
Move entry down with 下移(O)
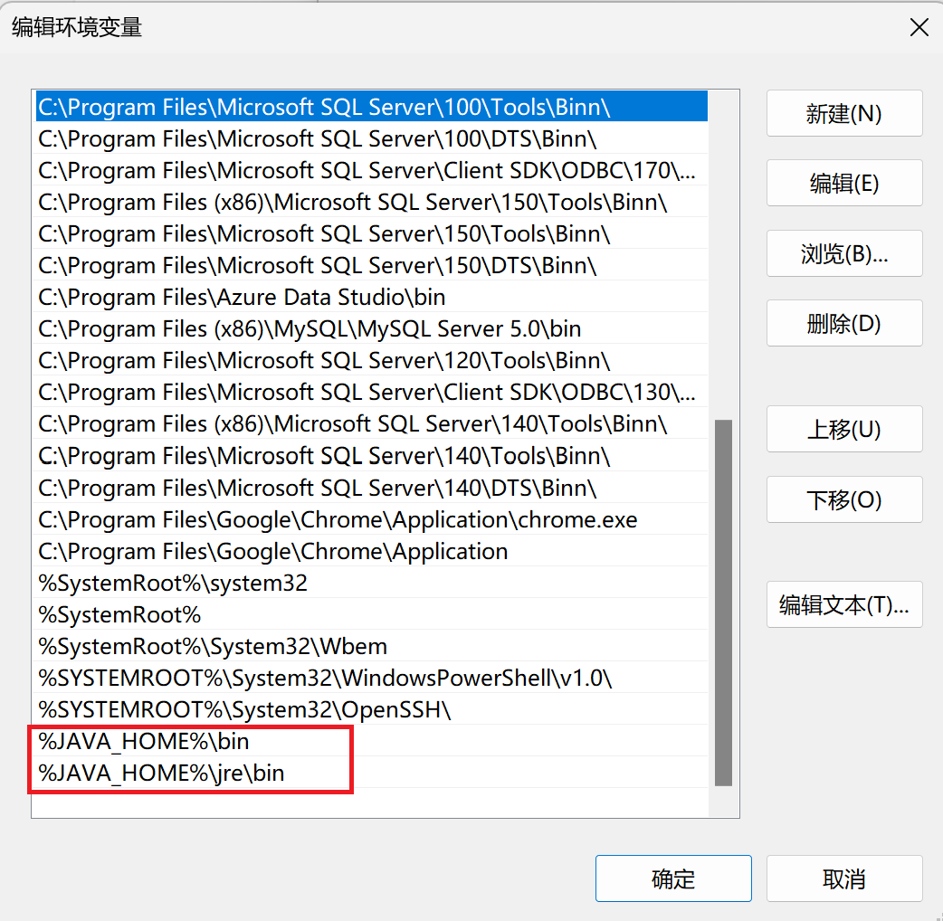pos(844,499)
